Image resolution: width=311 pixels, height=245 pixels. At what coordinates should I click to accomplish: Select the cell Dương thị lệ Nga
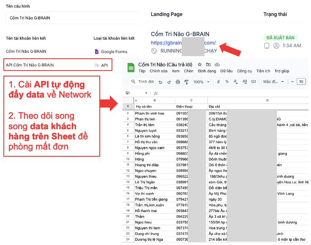pos(155,240)
